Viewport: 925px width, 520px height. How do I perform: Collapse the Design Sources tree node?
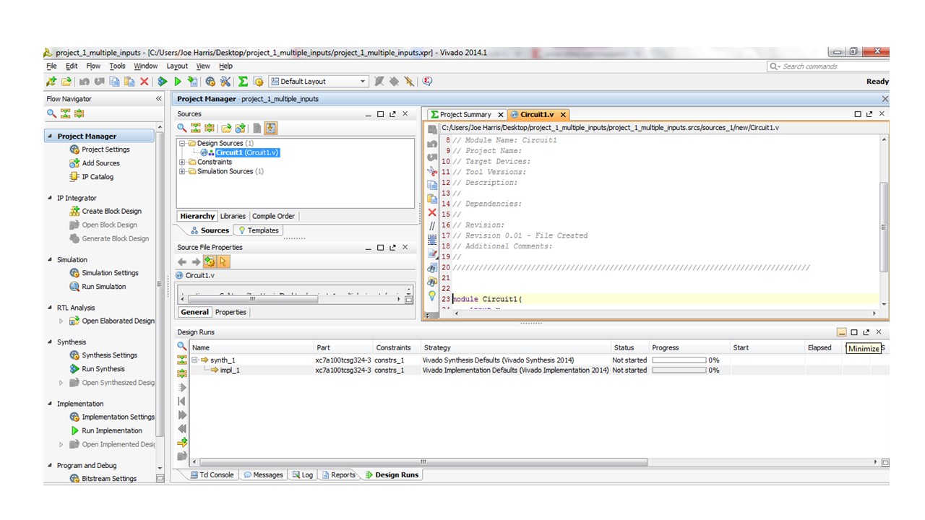click(182, 143)
